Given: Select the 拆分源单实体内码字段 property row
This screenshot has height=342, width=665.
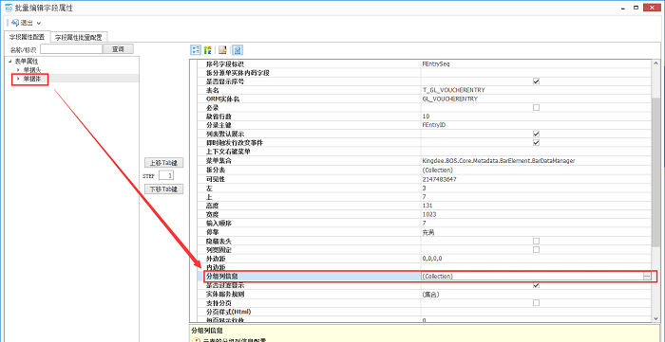Looking at the screenshot, I should tap(425, 73).
